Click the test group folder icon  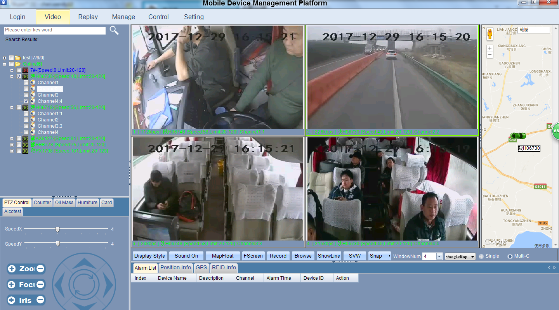pos(18,58)
